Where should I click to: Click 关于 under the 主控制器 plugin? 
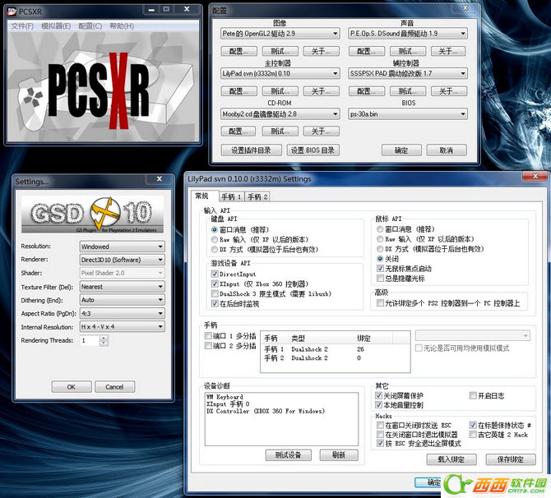coord(322,91)
